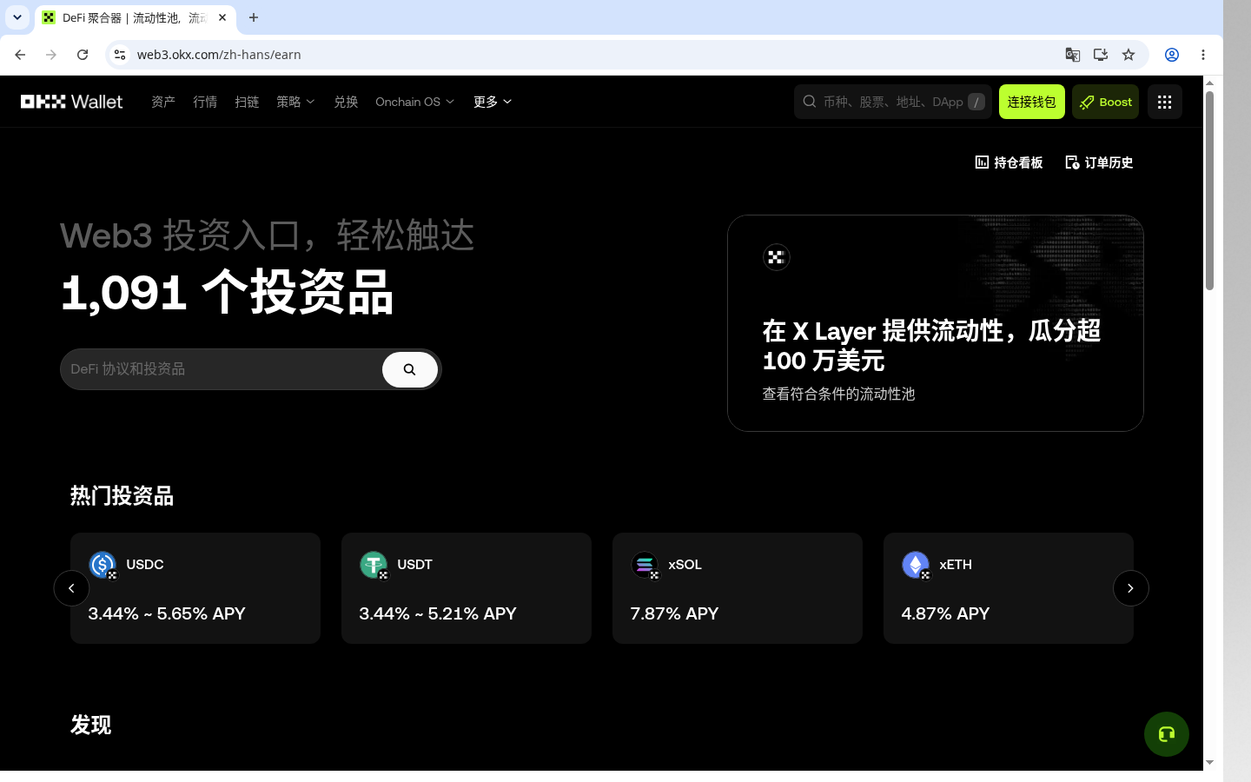
Task: Open the 资产 assets menu item
Action: [x=163, y=102]
